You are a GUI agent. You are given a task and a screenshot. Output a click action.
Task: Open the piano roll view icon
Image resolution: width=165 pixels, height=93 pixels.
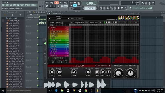click(x=108, y=8)
